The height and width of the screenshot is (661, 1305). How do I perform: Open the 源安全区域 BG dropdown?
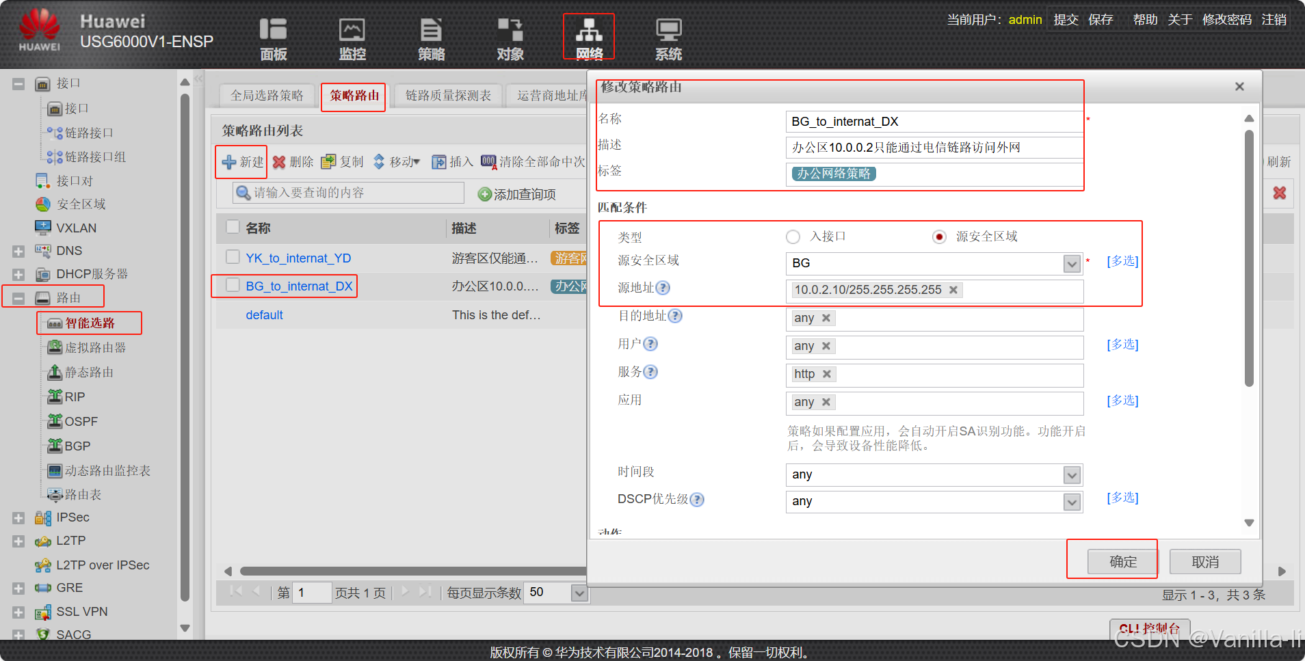[1072, 264]
